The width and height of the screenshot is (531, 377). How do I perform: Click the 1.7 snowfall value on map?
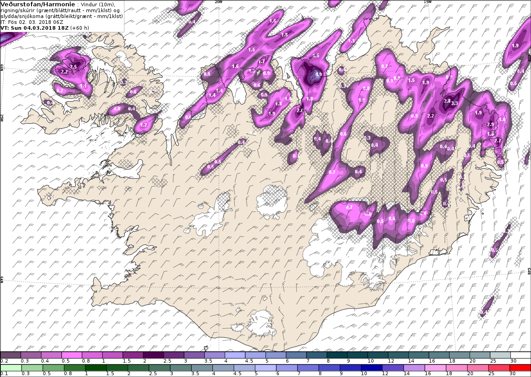click(262, 62)
